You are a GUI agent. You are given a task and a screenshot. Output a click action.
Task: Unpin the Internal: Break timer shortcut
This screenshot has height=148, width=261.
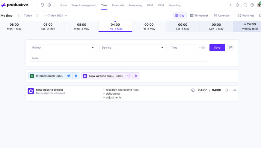point(69,76)
